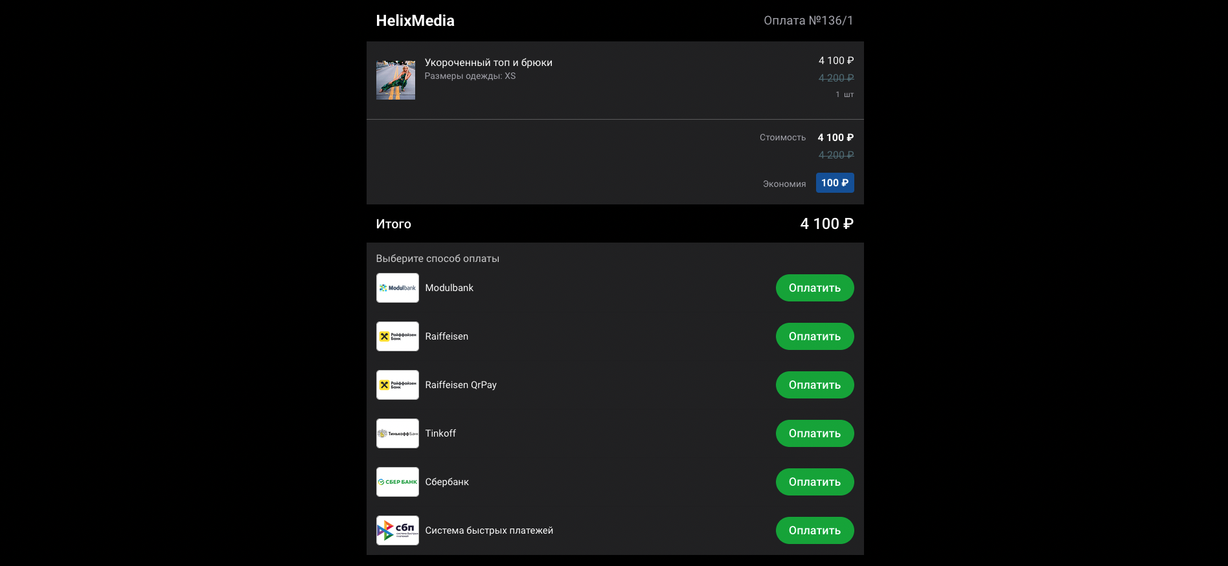Click the Сбербанк logo icon

tap(397, 482)
